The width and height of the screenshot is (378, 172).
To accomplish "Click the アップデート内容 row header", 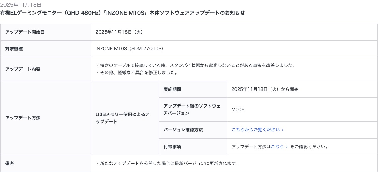I will click(x=23, y=69).
